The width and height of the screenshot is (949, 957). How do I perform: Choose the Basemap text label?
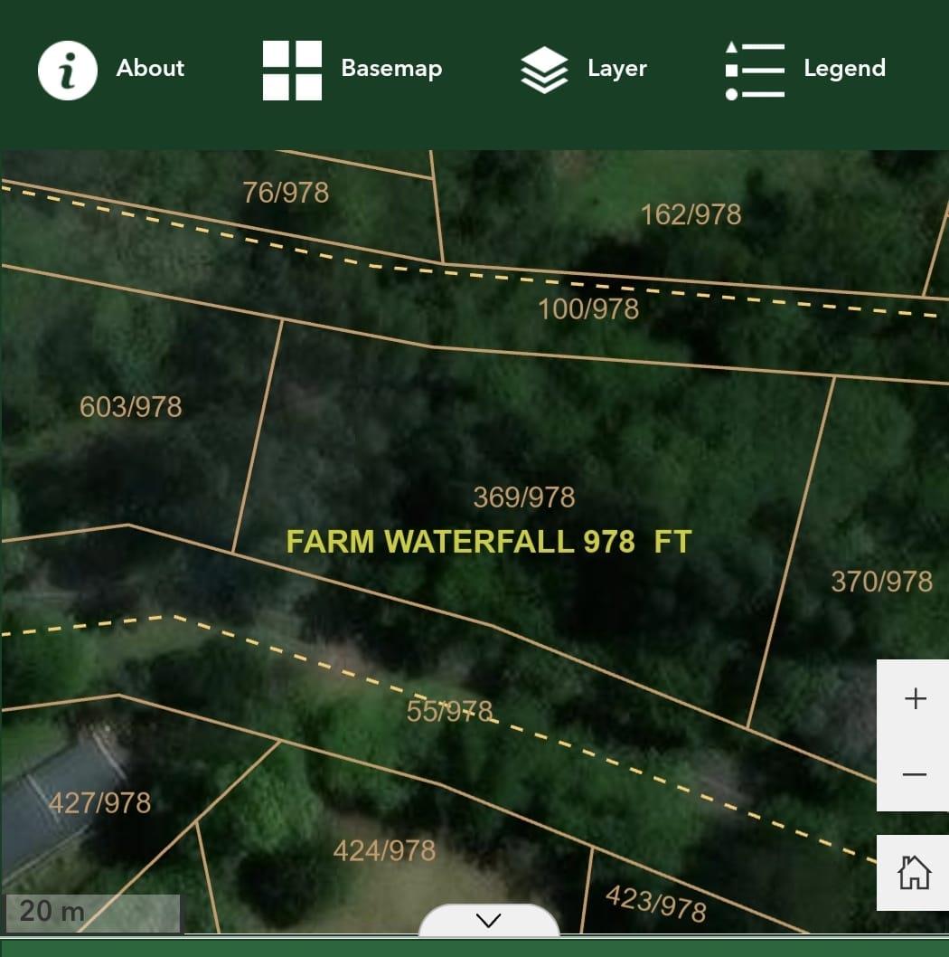click(391, 69)
